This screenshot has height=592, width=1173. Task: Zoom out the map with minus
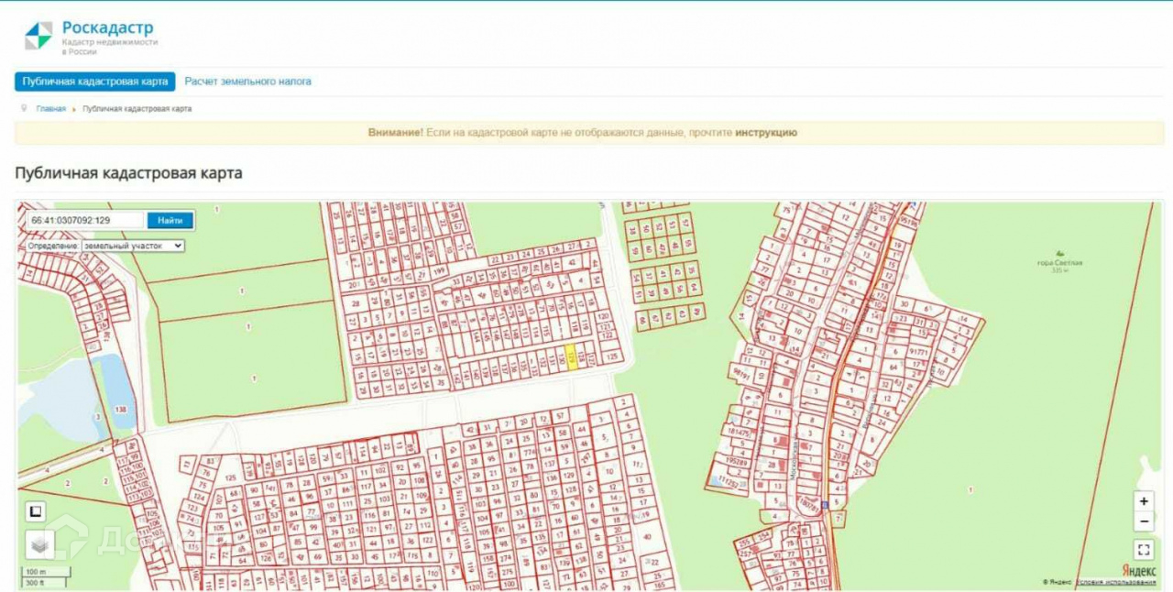1144,521
